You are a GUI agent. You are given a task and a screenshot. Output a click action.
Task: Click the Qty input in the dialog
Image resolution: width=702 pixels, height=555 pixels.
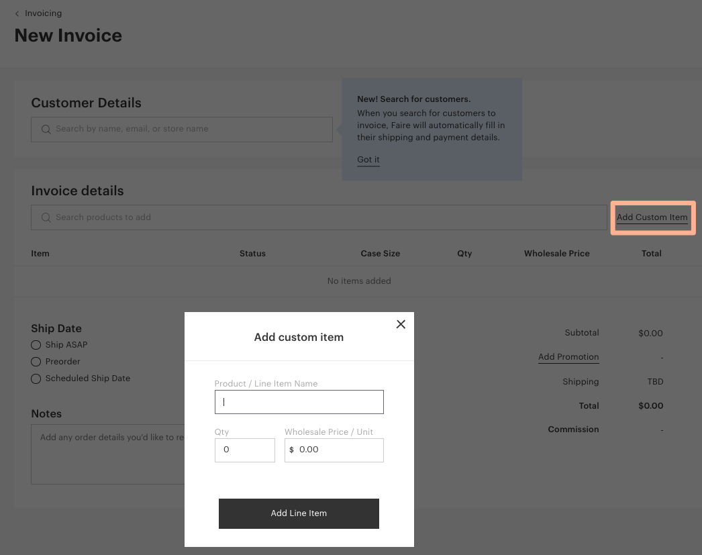coord(245,450)
